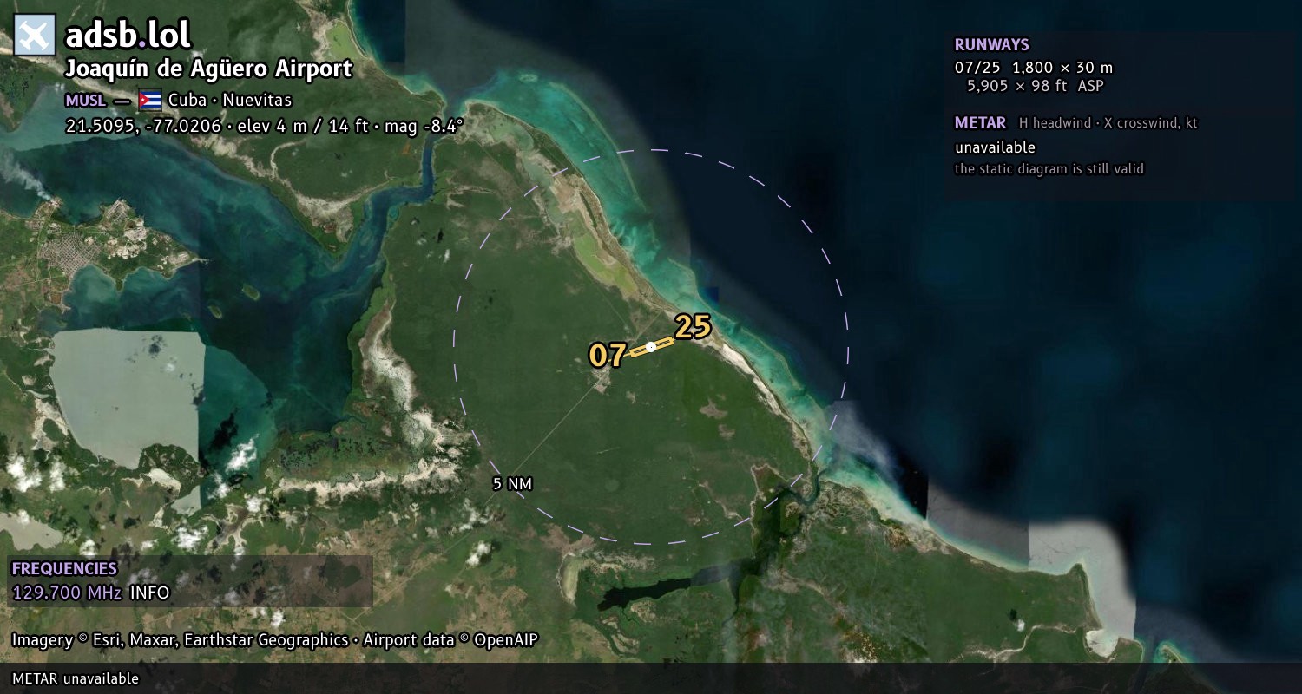This screenshot has width=1302, height=694.
Task: Click the METAR heading
Action: click(x=980, y=123)
